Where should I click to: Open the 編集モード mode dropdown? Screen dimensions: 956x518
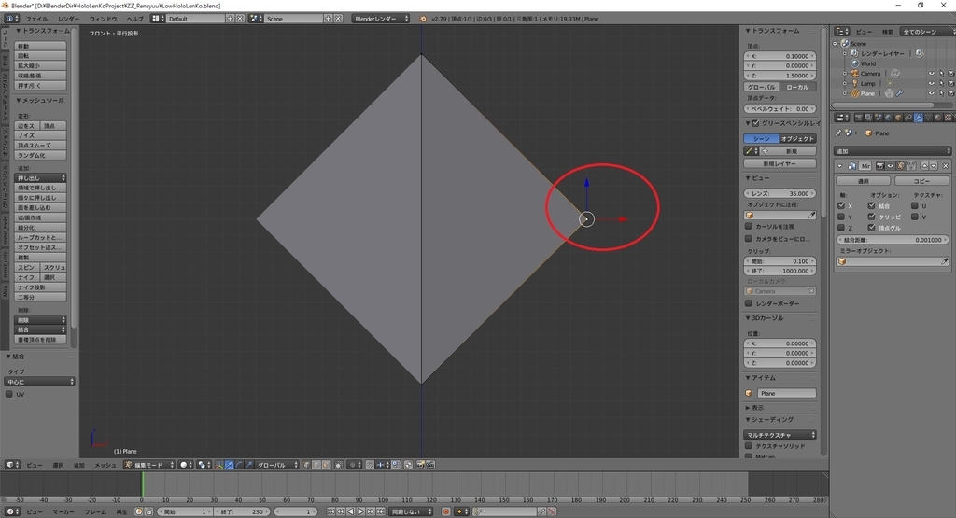(x=148, y=465)
